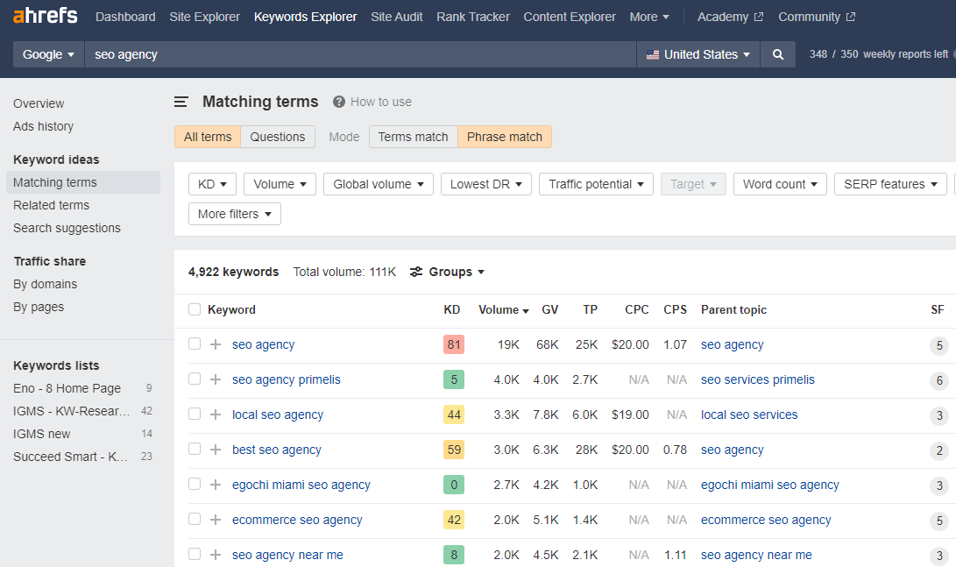Check the egochi miami seo agency checkbox
The width and height of the screenshot is (956, 567).
click(195, 484)
